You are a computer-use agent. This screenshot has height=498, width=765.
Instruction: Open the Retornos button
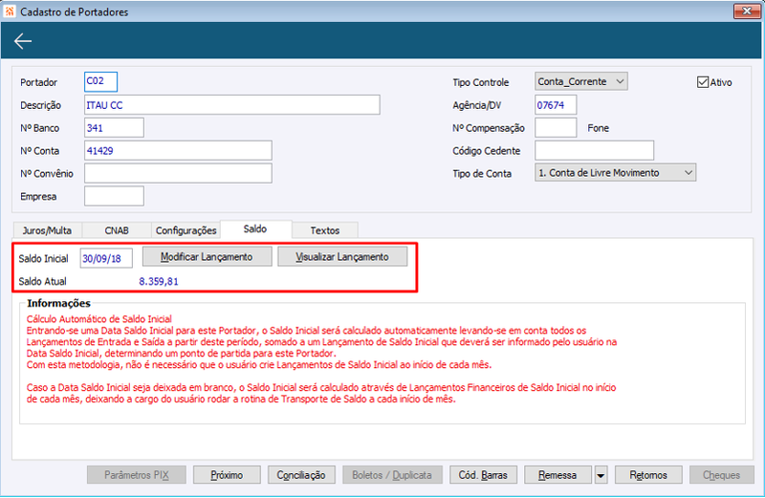tap(648, 475)
